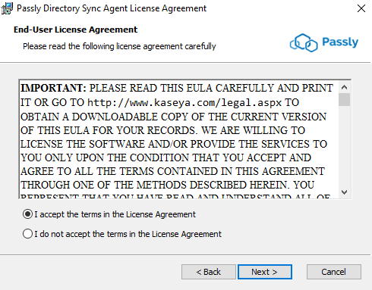Click the Passly Directory Sync Agent title text
The width and height of the screenshot is (372, 290).
tap(112, 8)
